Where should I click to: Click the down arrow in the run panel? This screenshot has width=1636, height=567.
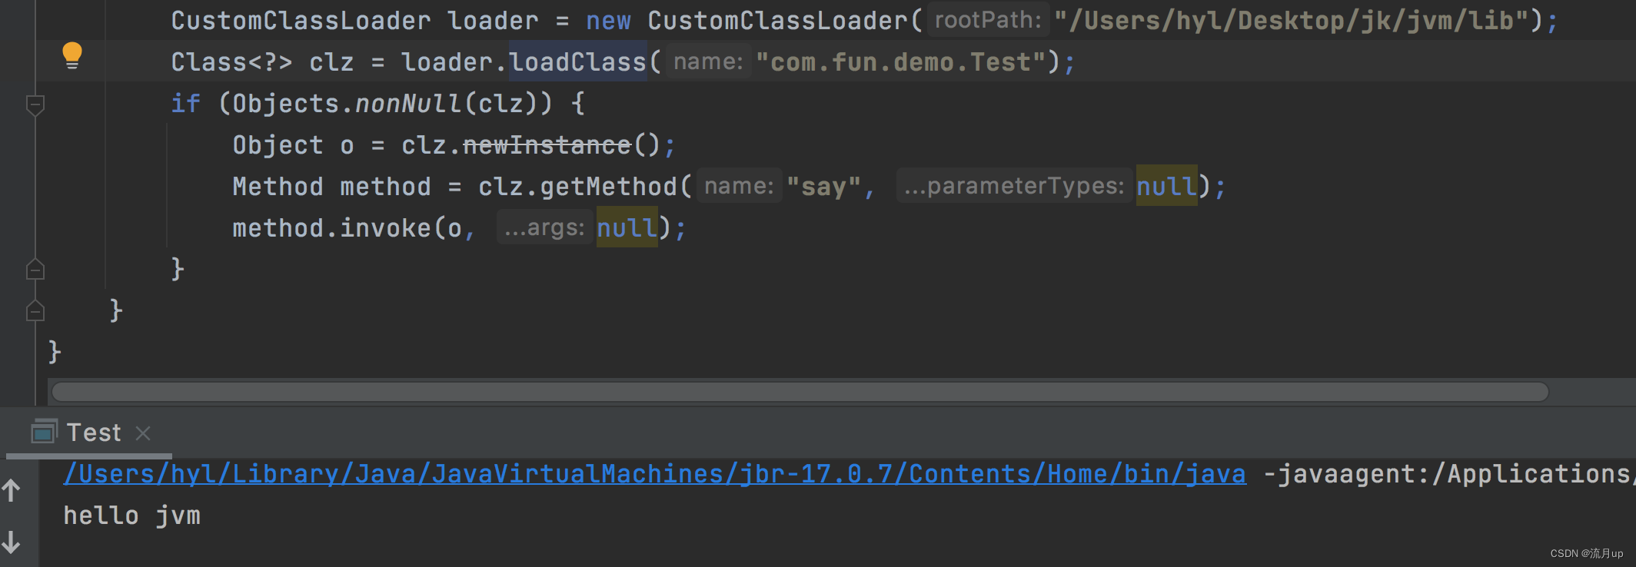(x=12, y=542)
